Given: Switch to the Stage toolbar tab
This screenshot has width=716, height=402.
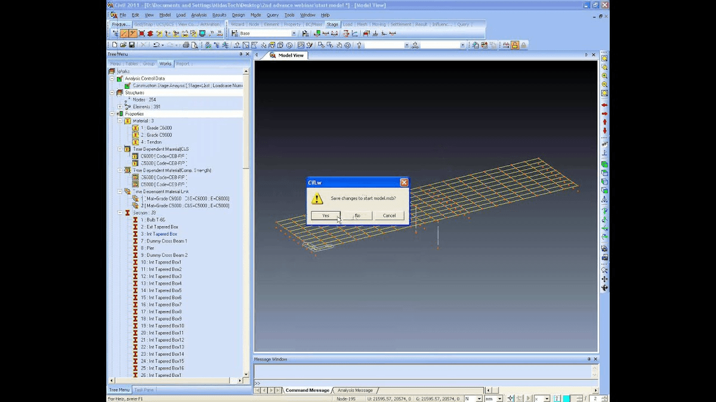Looking at the screenshot, I should (332, 24).
